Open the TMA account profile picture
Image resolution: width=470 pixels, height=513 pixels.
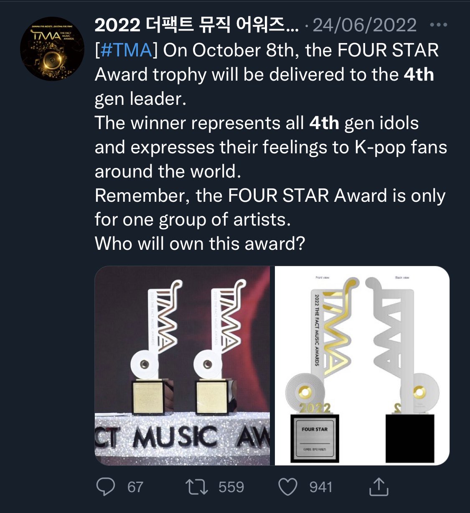point(52,49)
